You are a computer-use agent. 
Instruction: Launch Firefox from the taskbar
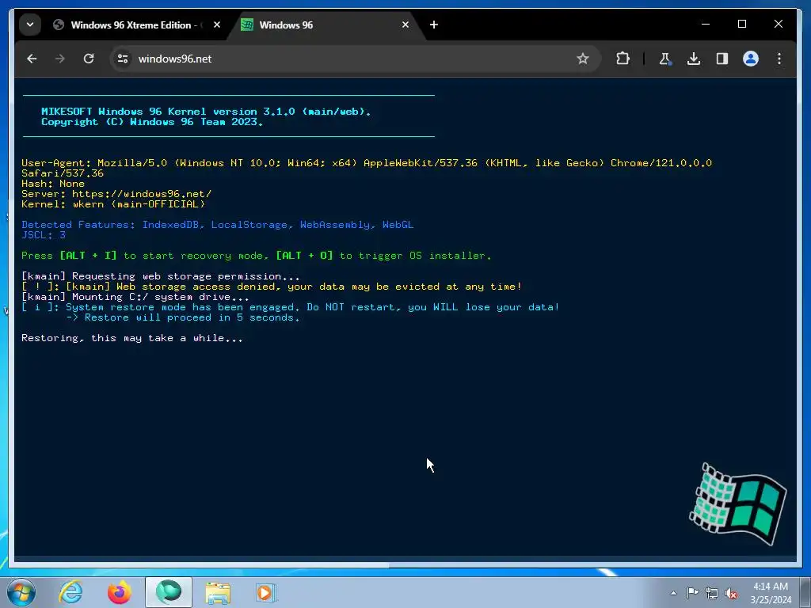120,592
